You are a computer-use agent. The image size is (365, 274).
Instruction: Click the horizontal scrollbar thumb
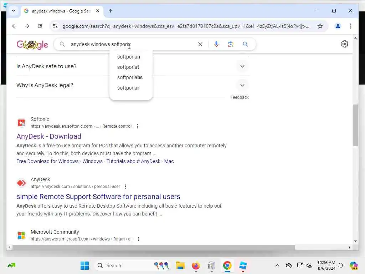pos(154,248)
